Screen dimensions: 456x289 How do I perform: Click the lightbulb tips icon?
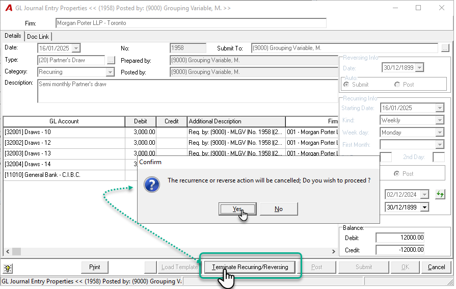point(8,268)
